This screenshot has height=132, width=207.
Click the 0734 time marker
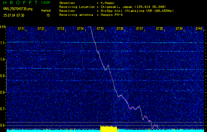[80, 29]
